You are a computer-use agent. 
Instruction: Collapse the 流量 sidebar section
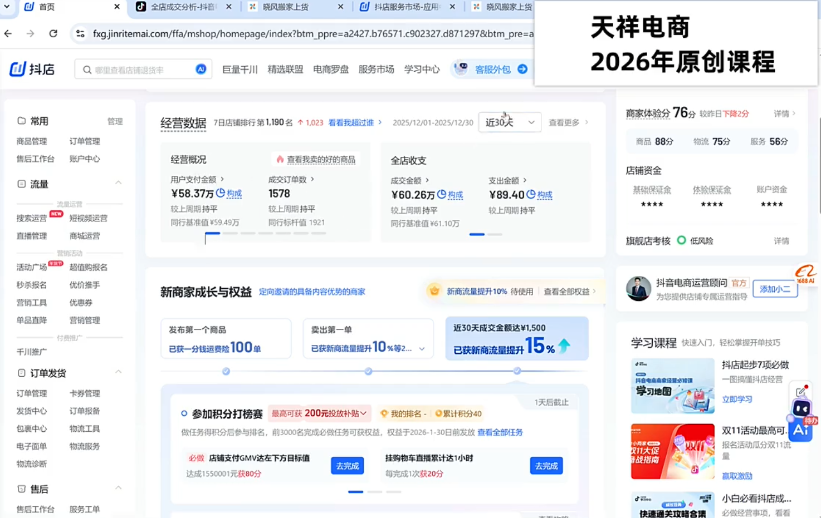click(x=118, y=182)
